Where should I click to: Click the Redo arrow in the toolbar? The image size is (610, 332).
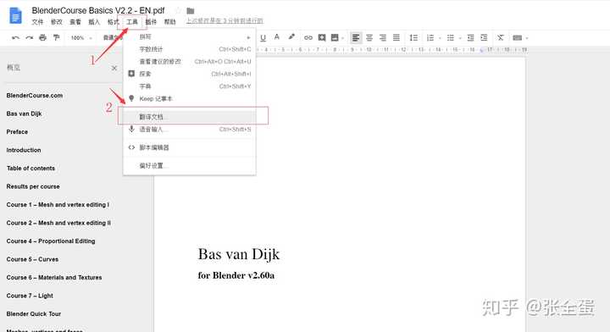29,38
